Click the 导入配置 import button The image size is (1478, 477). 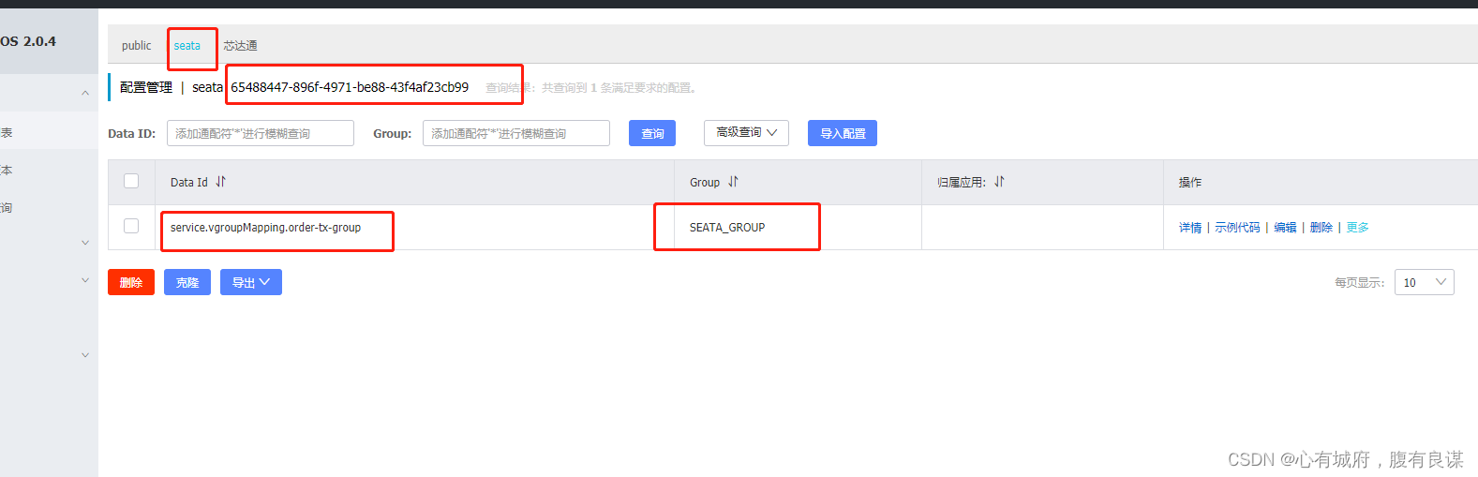843,133
